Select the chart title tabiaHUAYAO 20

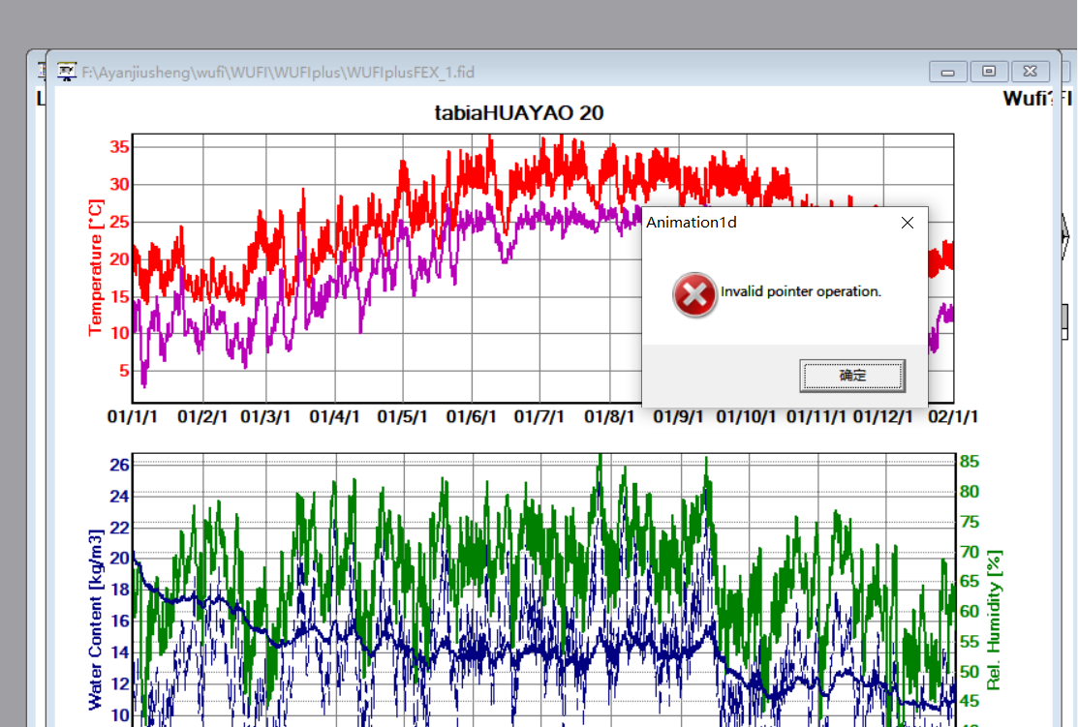pyautogui.click(x=519, y=112)
